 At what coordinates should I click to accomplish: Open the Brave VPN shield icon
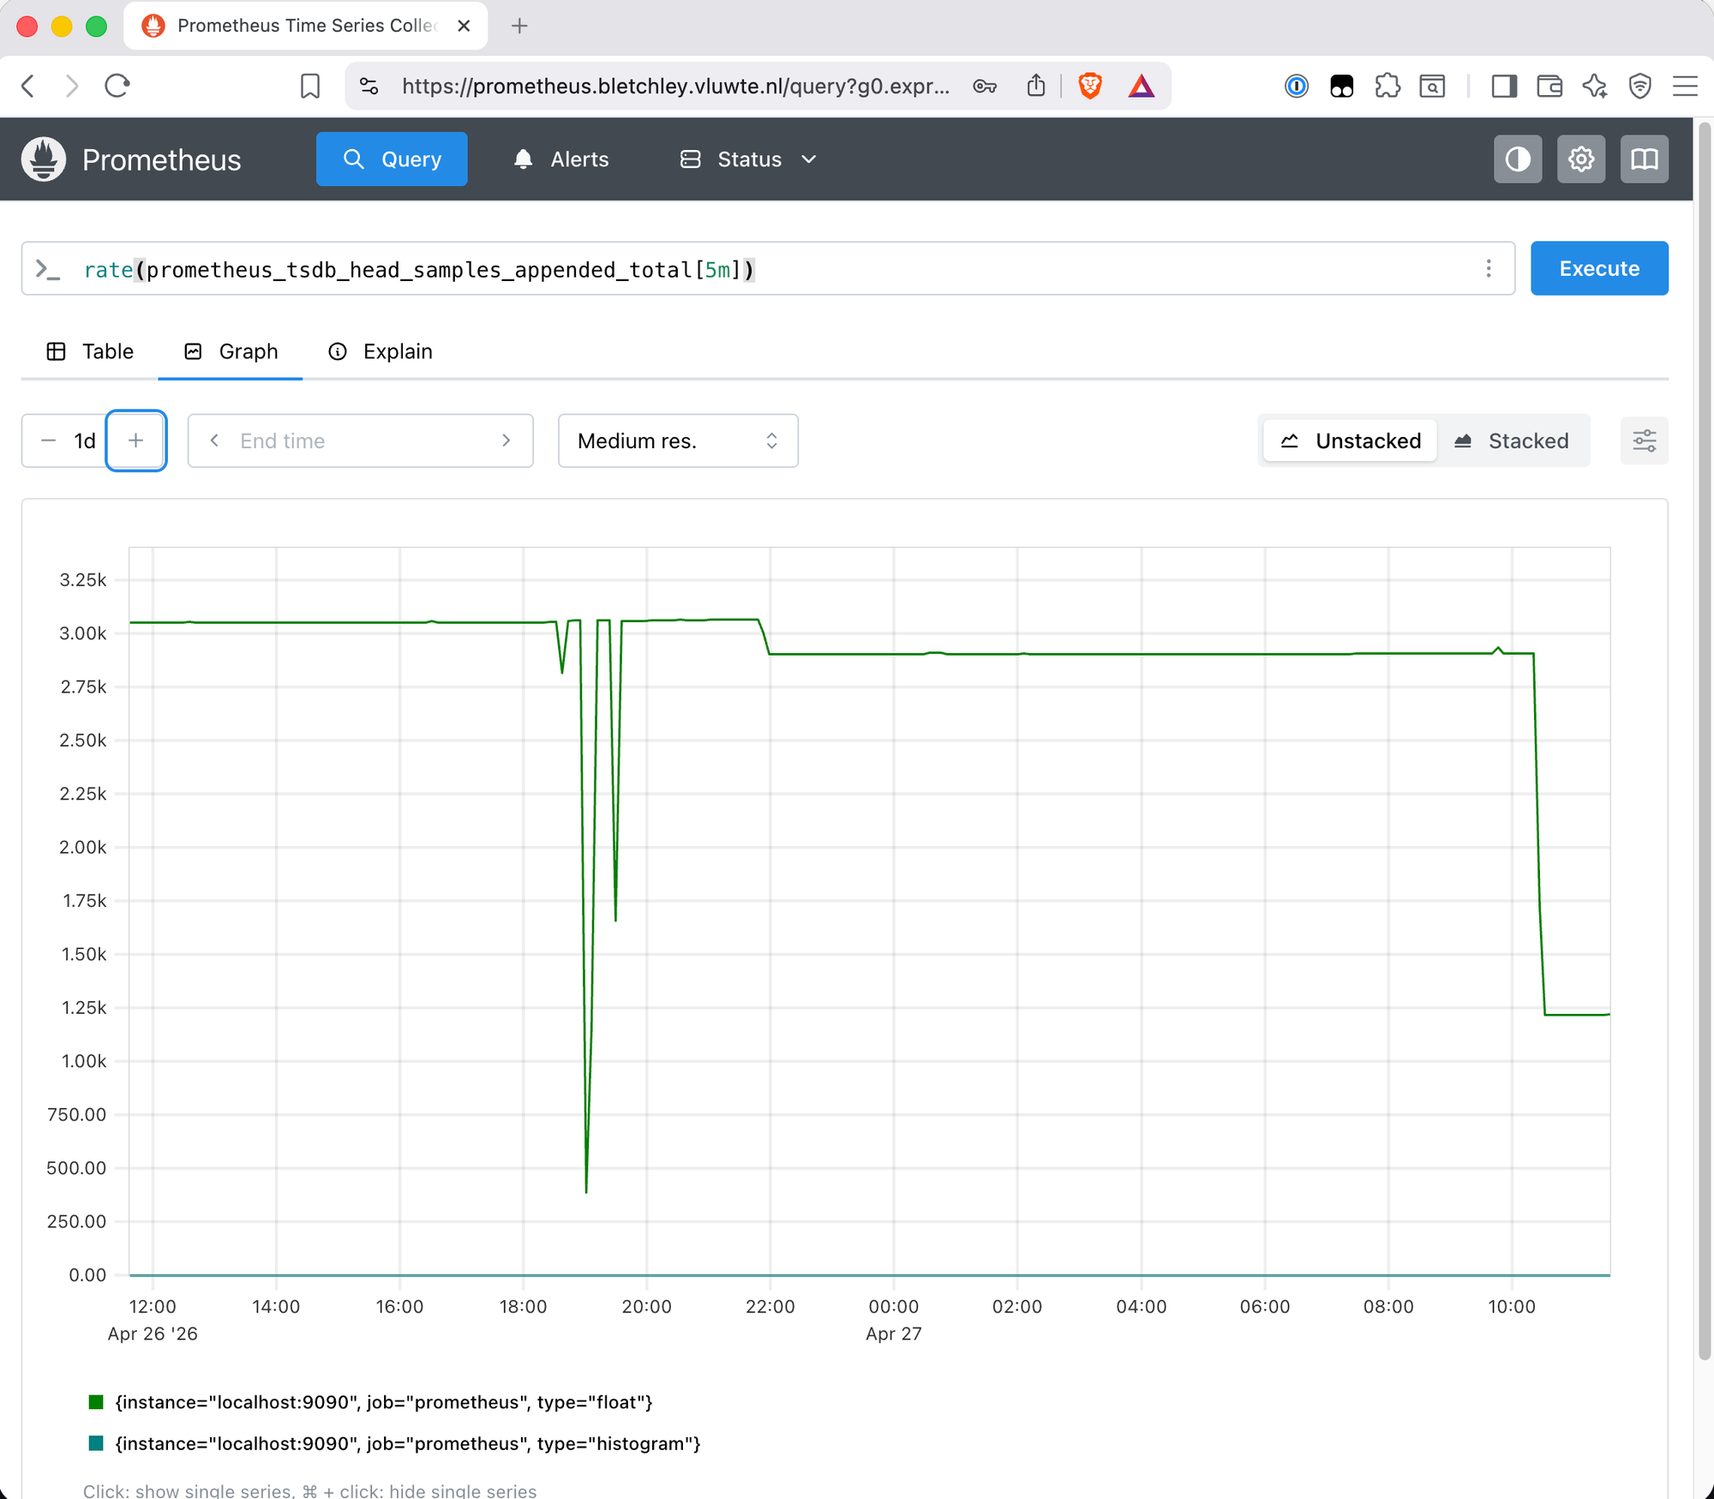pyautogui.click(x=1640, y=86)
